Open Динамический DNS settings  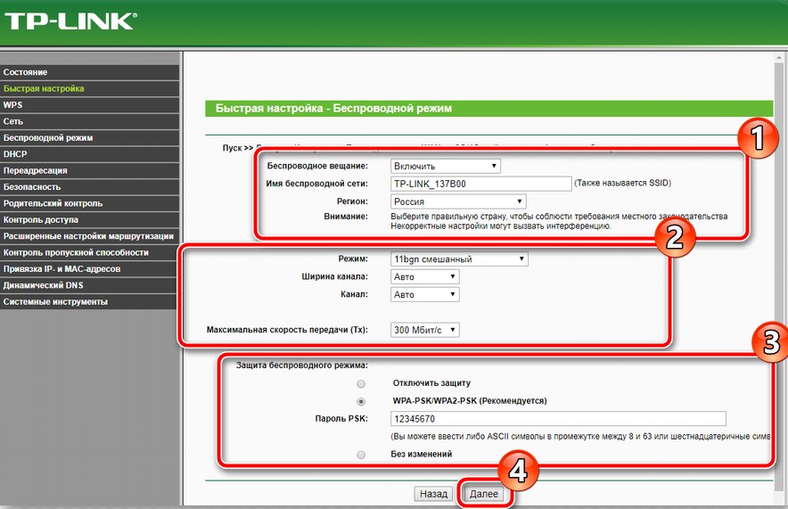[x=89, y=285]
